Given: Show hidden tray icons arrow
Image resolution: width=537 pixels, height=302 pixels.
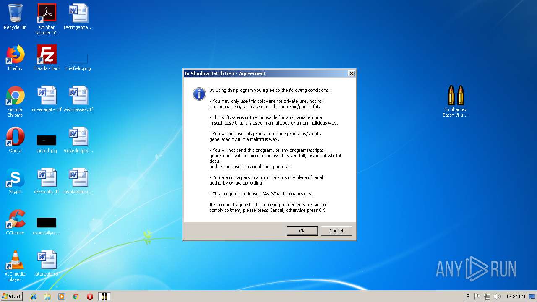Looking at the screenshot, I should click(x=468, y=296).
